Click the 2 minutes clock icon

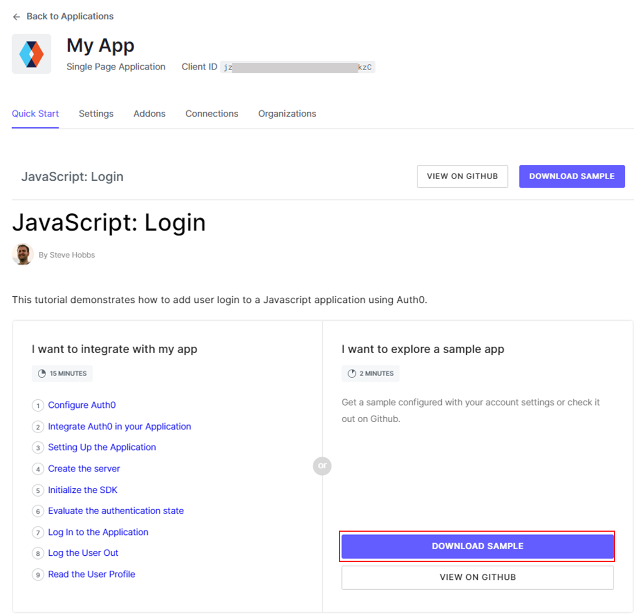[352, 373]
